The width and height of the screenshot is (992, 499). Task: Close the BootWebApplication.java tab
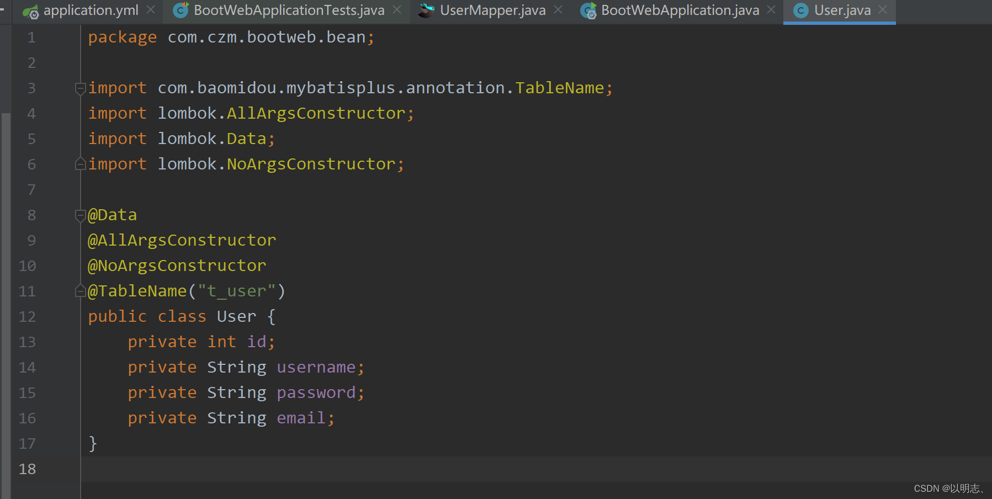tap(771, 10)
